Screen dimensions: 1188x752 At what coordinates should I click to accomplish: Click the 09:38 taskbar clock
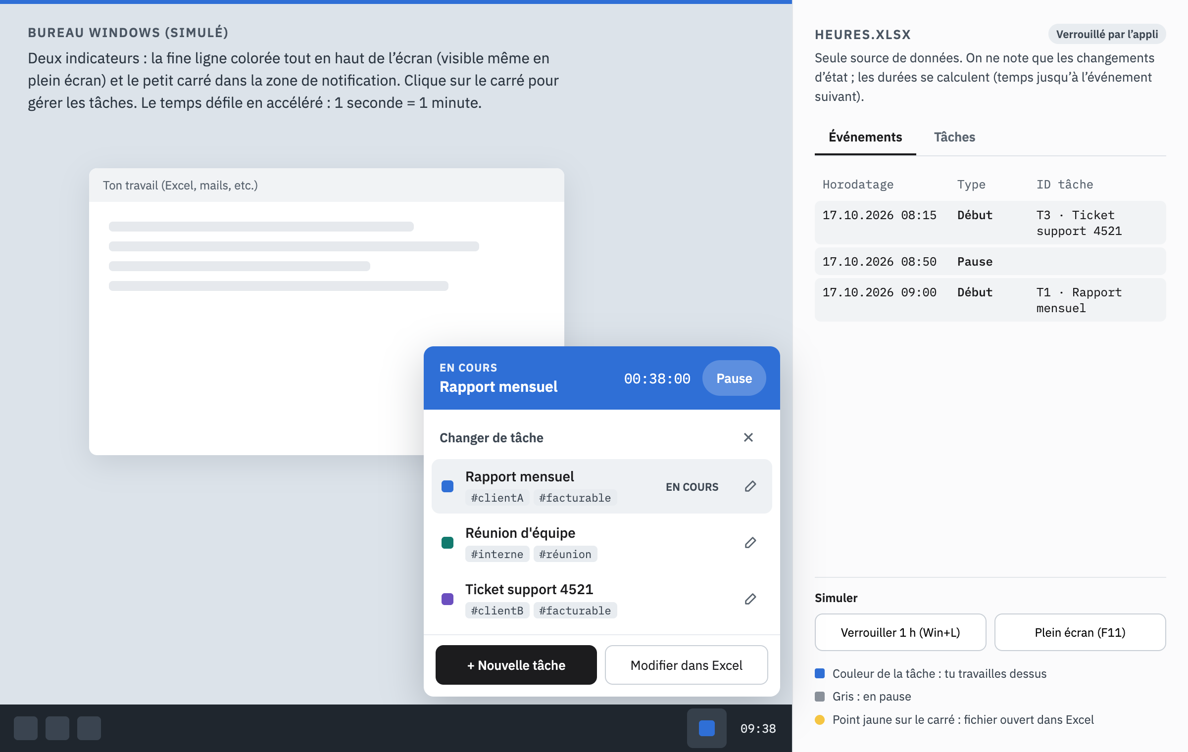point(758,728)
